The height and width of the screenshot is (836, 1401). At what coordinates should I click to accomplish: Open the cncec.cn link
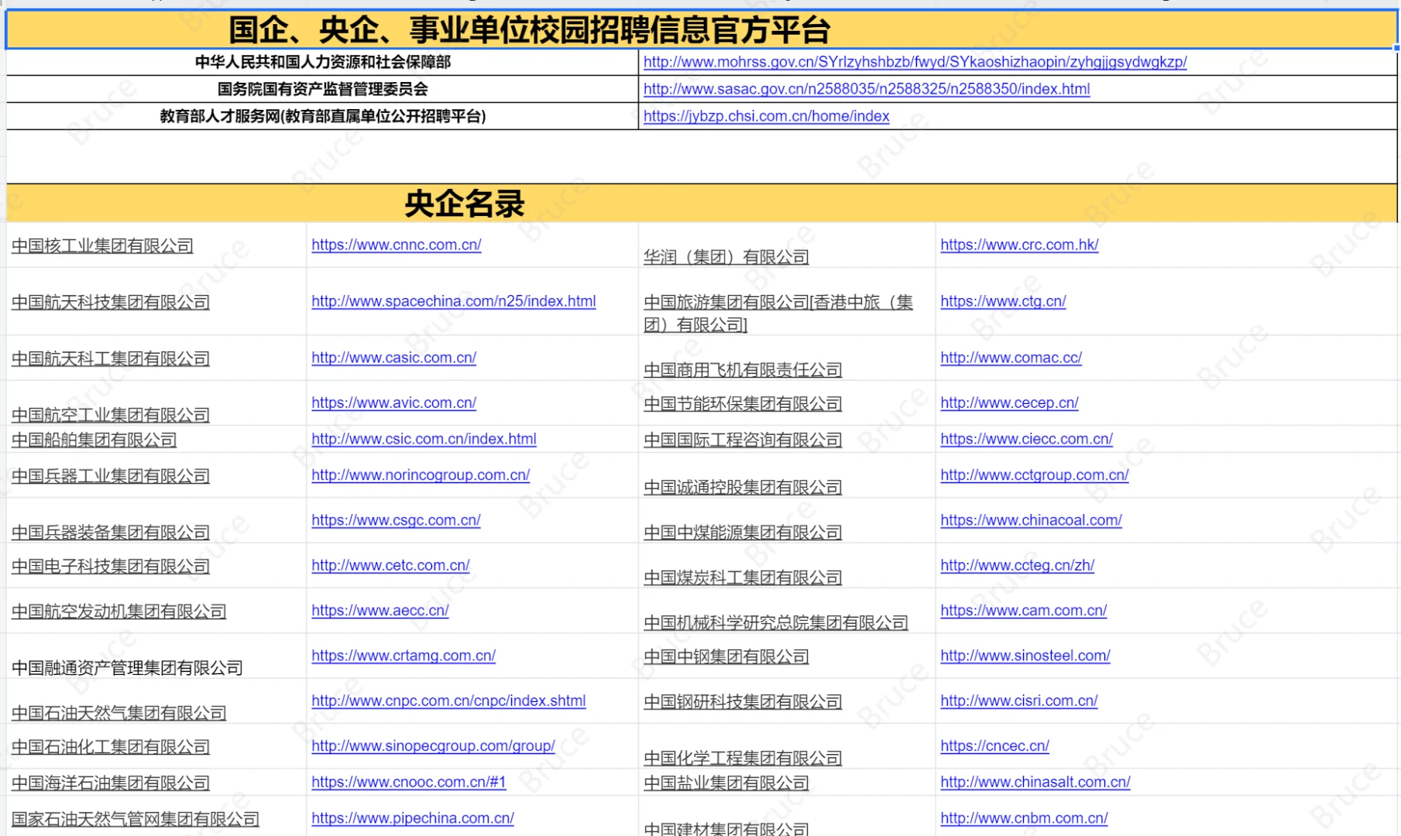tap(994, 745)
